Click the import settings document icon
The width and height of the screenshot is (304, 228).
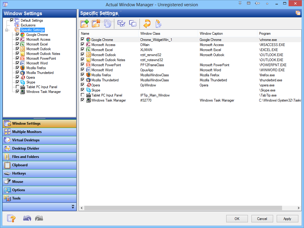(x=159, y=24)
